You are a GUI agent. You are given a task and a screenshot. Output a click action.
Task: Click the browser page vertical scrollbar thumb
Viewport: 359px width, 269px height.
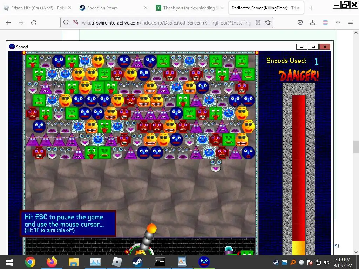pos(356,147)
